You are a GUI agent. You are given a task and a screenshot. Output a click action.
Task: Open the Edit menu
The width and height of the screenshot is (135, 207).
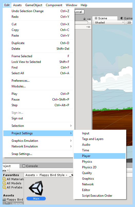pyautogui.click(x=7, y=5)
